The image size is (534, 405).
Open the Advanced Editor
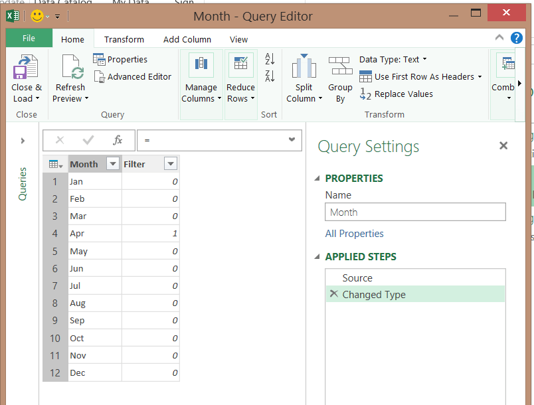pyautogui.click(x=132, y=76)
